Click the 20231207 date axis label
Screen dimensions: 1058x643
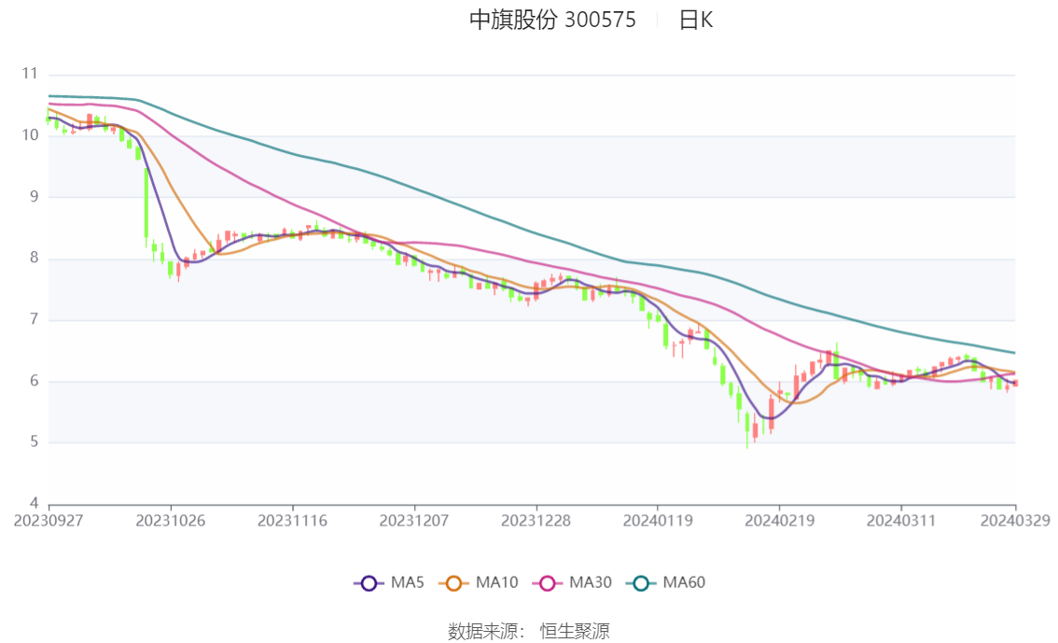(x=414, y=521)
